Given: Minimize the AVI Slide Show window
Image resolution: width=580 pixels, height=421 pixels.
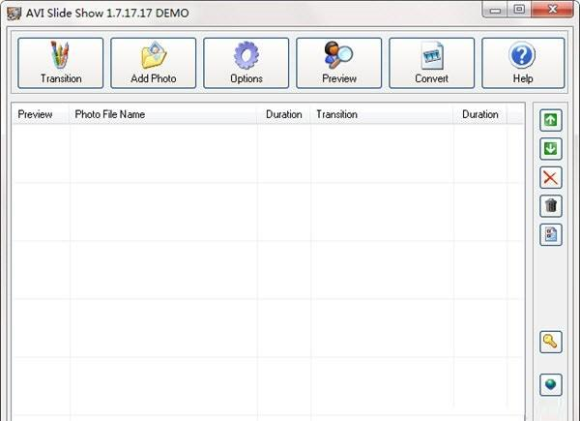Looking at the screenshot, I should click(496, 10).
